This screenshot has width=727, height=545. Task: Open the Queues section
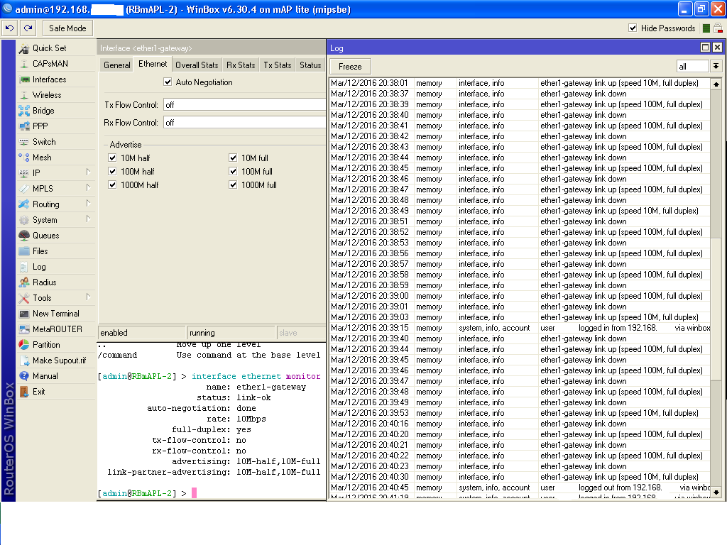click(x=45, y=236)
